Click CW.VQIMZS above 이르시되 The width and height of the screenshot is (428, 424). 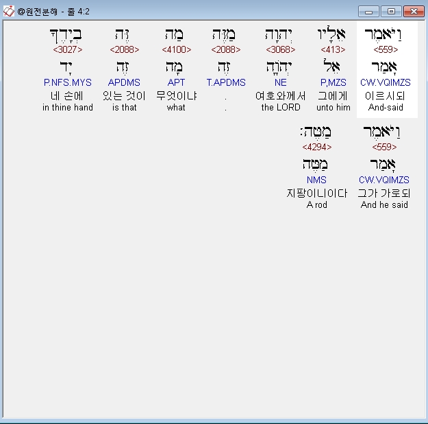pos(386,82)
